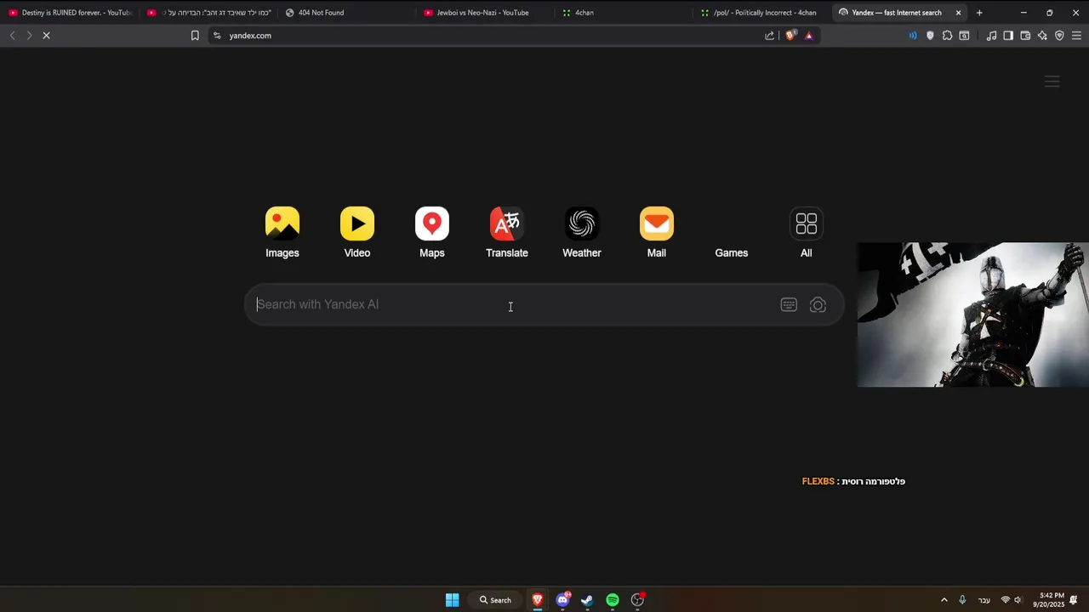Open Brave main menu

pyautogui.click(x=1076, y=36)
